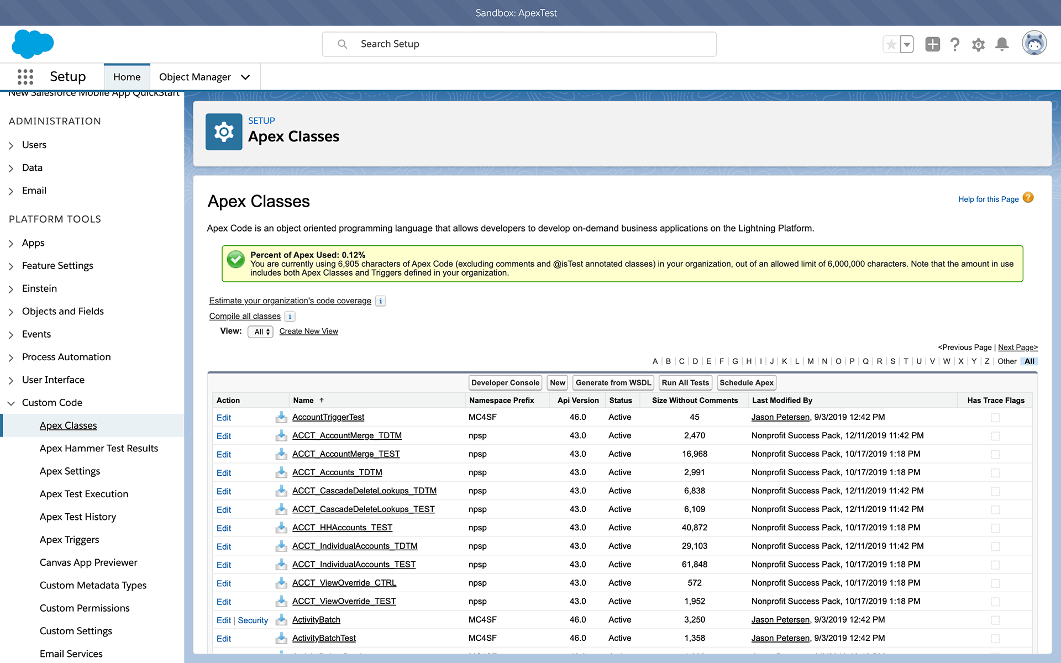This screenshot has width=1061, height=663.
Task: Click the Global Actions plus icon
Action: click(932, 44)
